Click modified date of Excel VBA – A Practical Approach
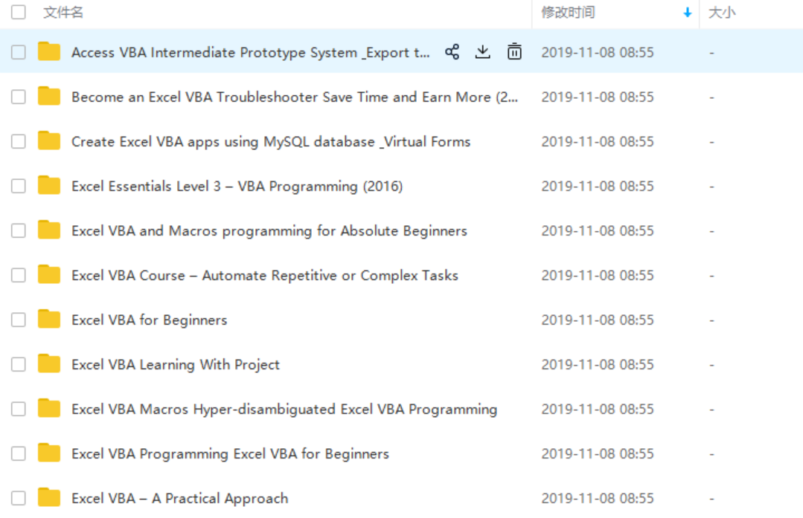803x518 pixels. click(x=598, y=499)
